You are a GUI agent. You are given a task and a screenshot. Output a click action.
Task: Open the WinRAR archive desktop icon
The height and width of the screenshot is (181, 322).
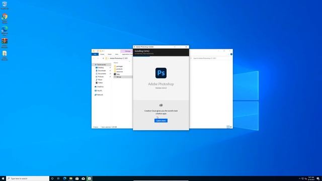[x=5, y=43]
